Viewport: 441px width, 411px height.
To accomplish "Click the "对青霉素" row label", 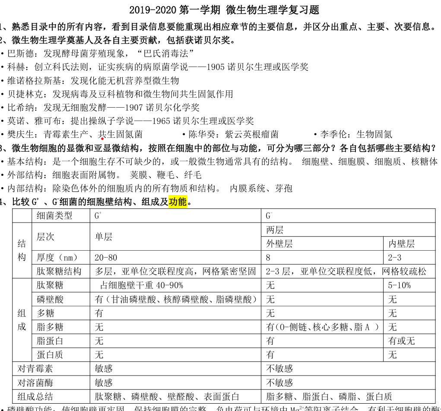I will pos(35,369).
